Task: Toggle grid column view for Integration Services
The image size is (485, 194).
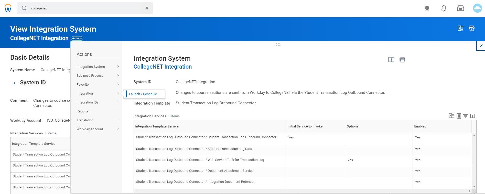Action: point(473,116)
